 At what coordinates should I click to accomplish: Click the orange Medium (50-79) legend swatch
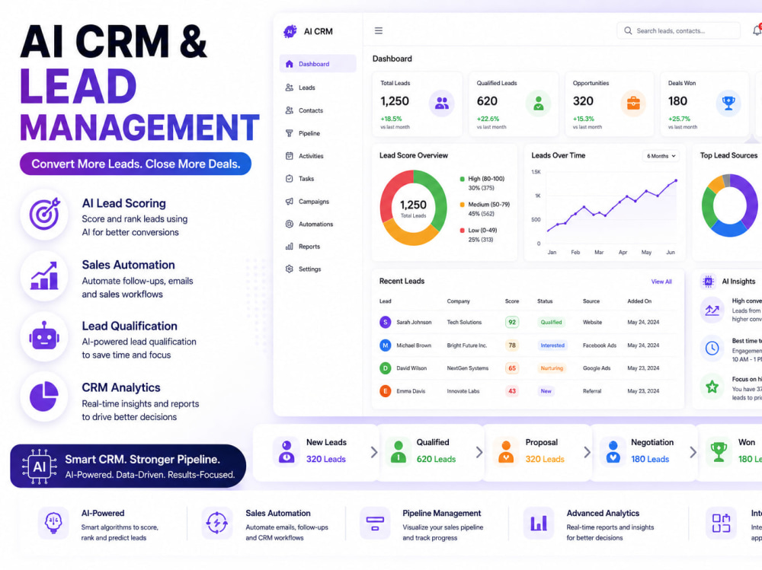463,205
